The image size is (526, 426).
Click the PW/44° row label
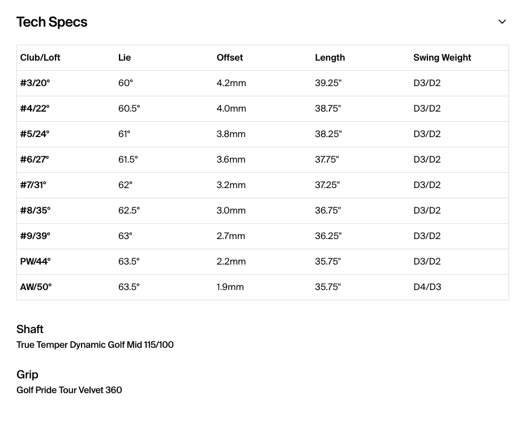(35, 262)
